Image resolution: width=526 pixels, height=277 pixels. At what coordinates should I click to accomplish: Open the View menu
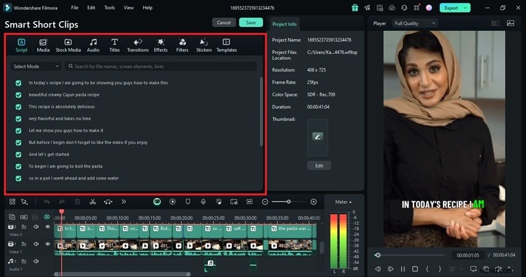pyautogui.click(x=128, y=7)
